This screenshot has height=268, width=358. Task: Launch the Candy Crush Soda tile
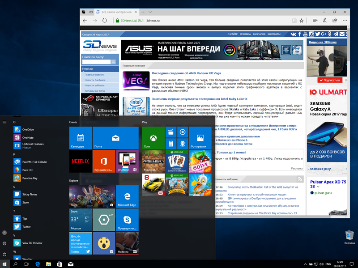coord(200,161)
